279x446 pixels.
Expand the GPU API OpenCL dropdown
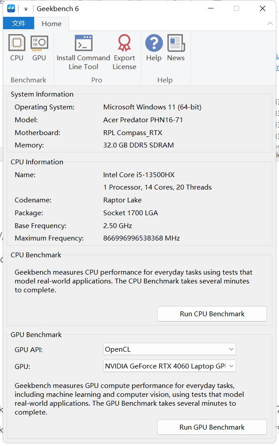tap(170, 349)
